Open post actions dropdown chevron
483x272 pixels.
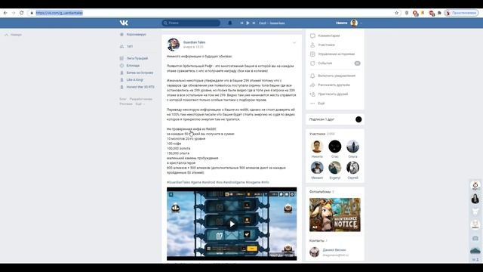[x=294, y=43]
